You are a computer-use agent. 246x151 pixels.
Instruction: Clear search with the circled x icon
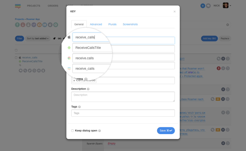tap(228, 25)
